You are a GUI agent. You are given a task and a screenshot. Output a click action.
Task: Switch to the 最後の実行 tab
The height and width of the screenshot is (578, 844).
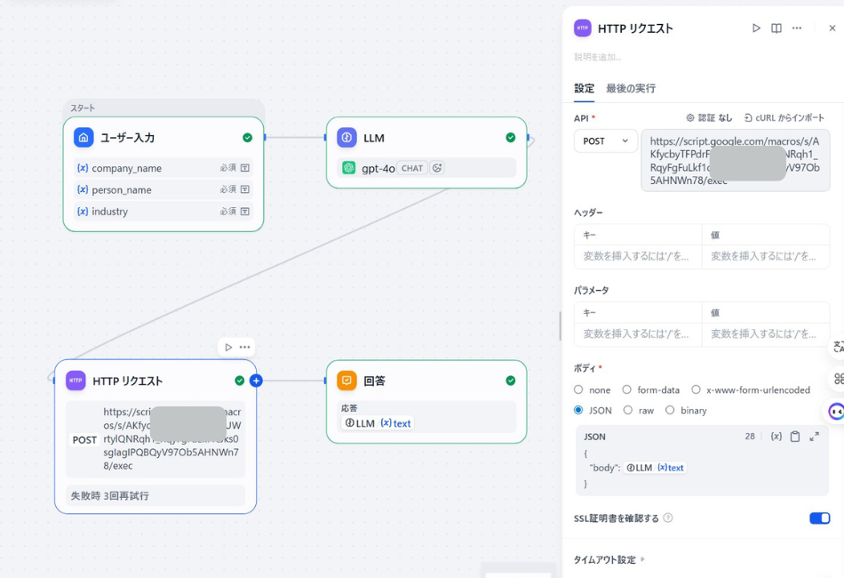[x=631, y=89]
